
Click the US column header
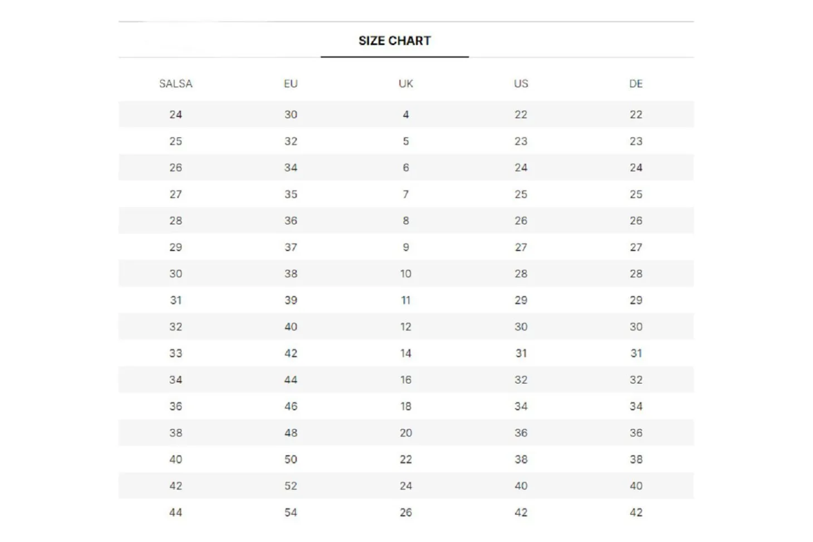[521, 83]
